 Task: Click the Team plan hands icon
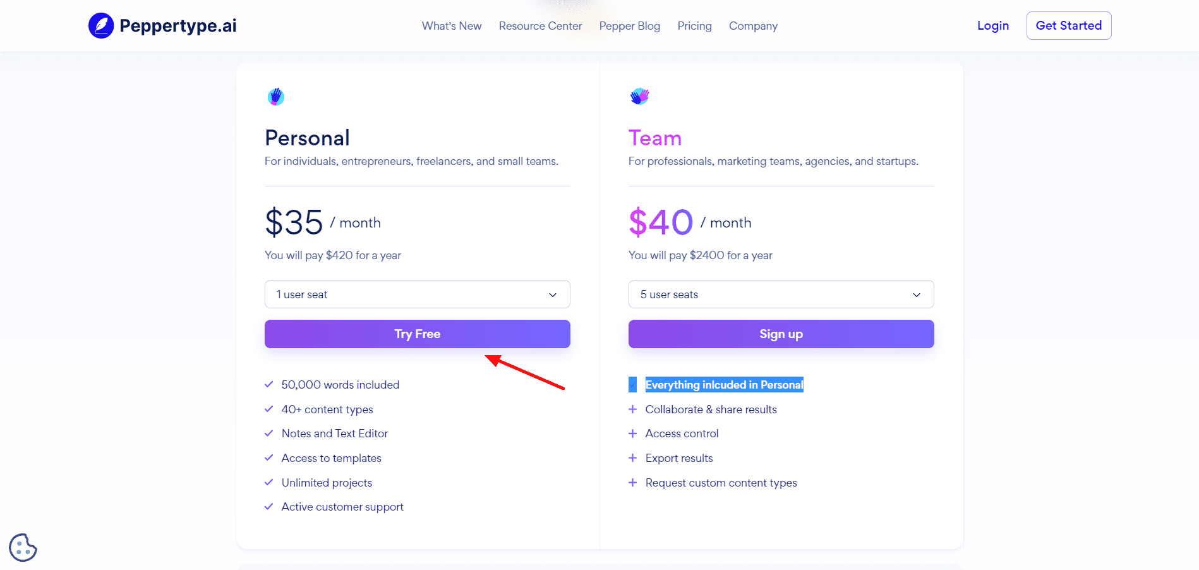[x=639, y=96]
